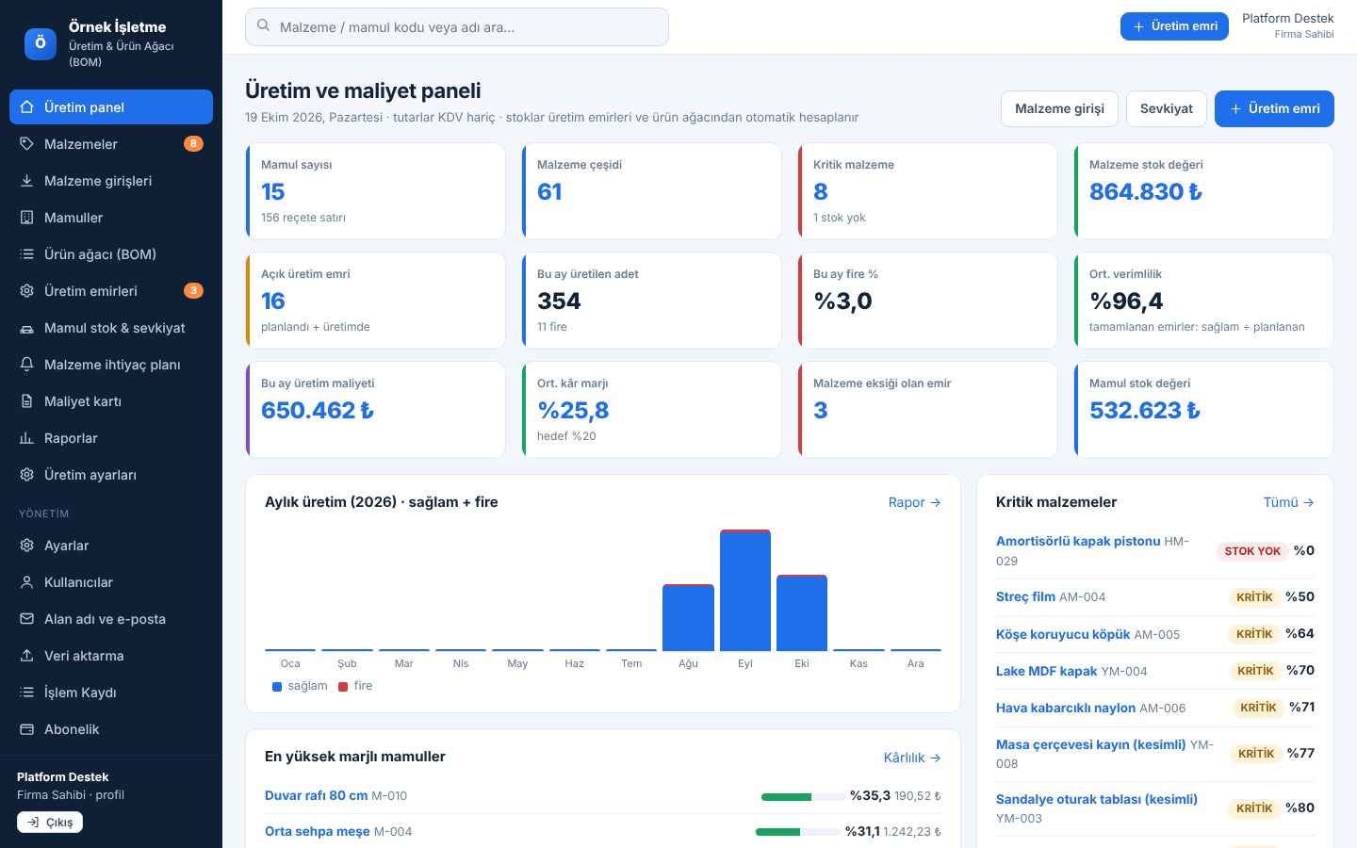Screen dimensions: 1357x848
Task: Log out with the Çıkış button
Action: tap(50, 822)
